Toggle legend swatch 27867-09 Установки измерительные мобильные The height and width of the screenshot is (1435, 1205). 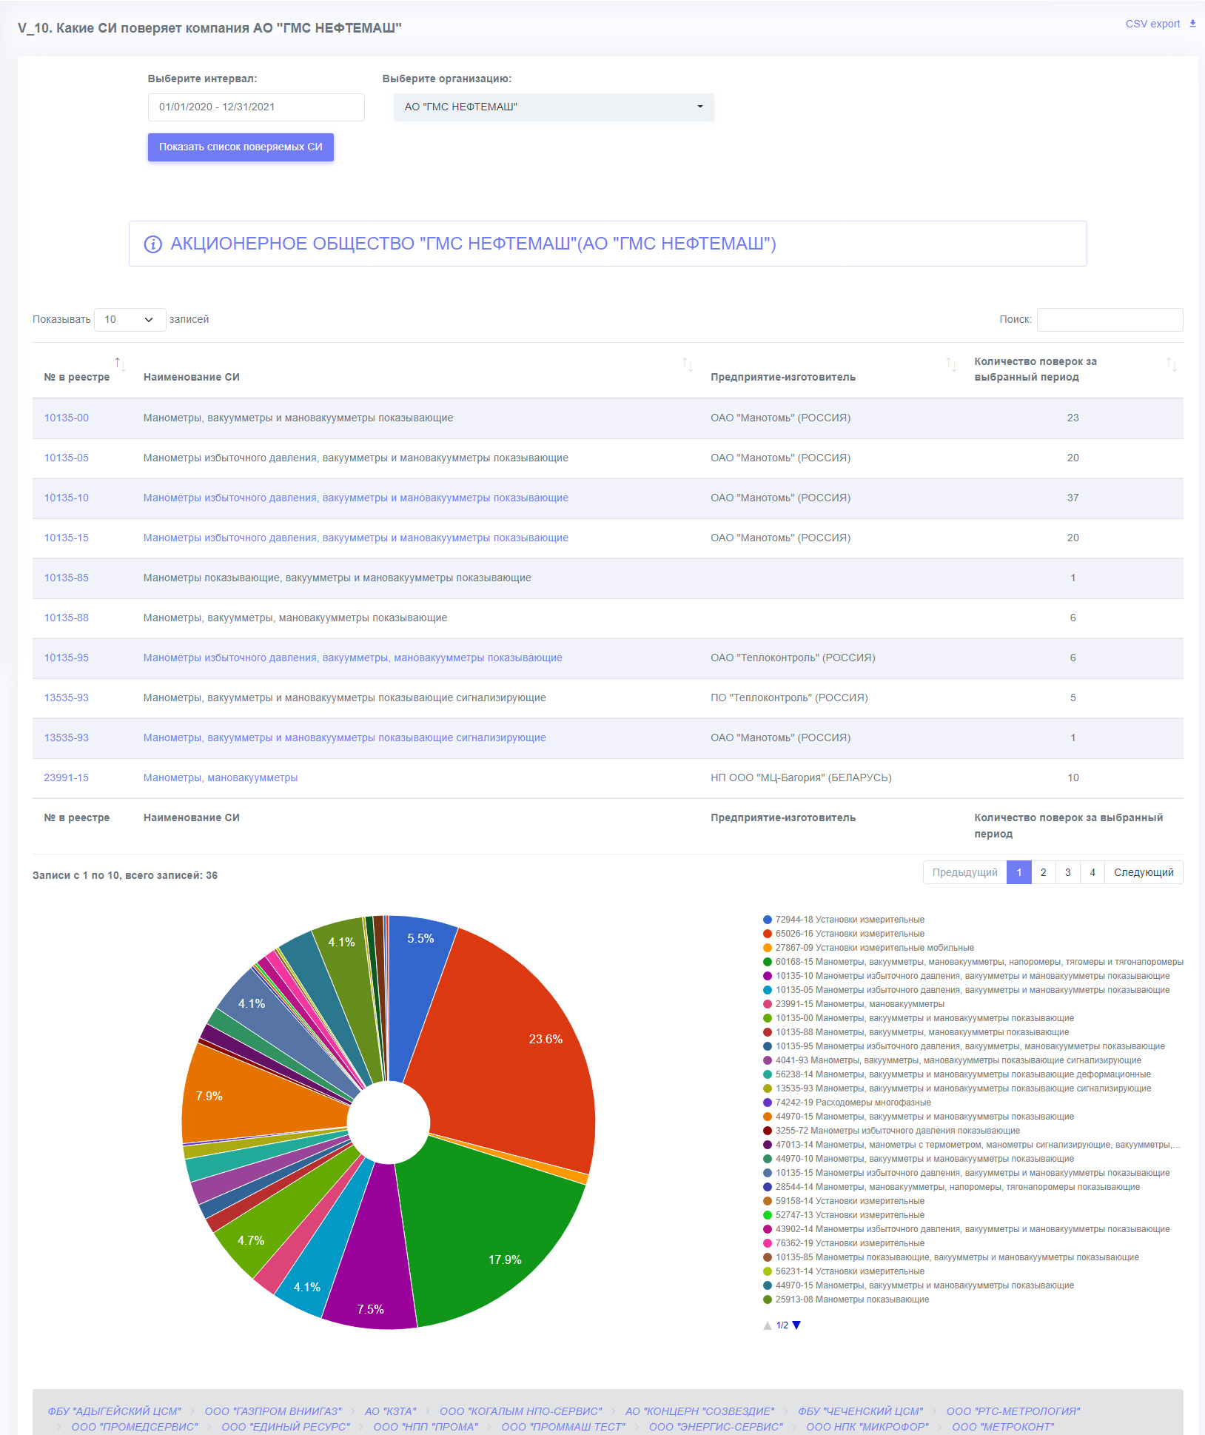[768, 948]
